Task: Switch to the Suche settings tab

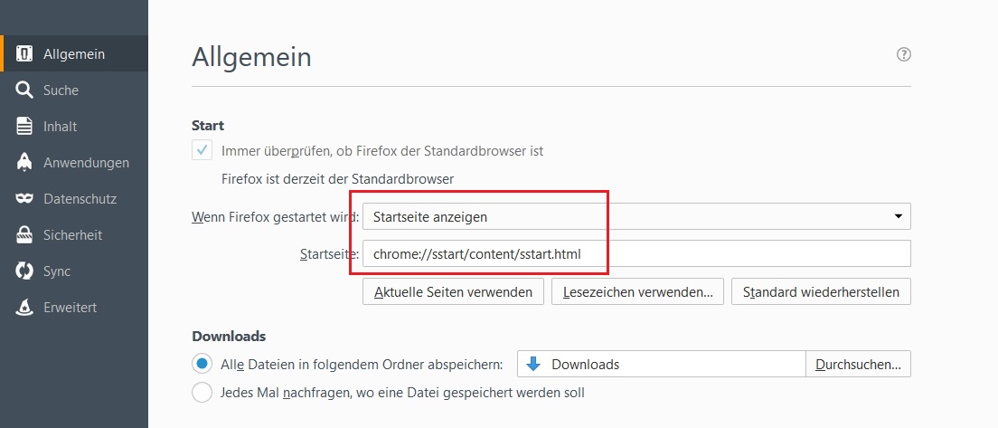Action: click(61, 90)
